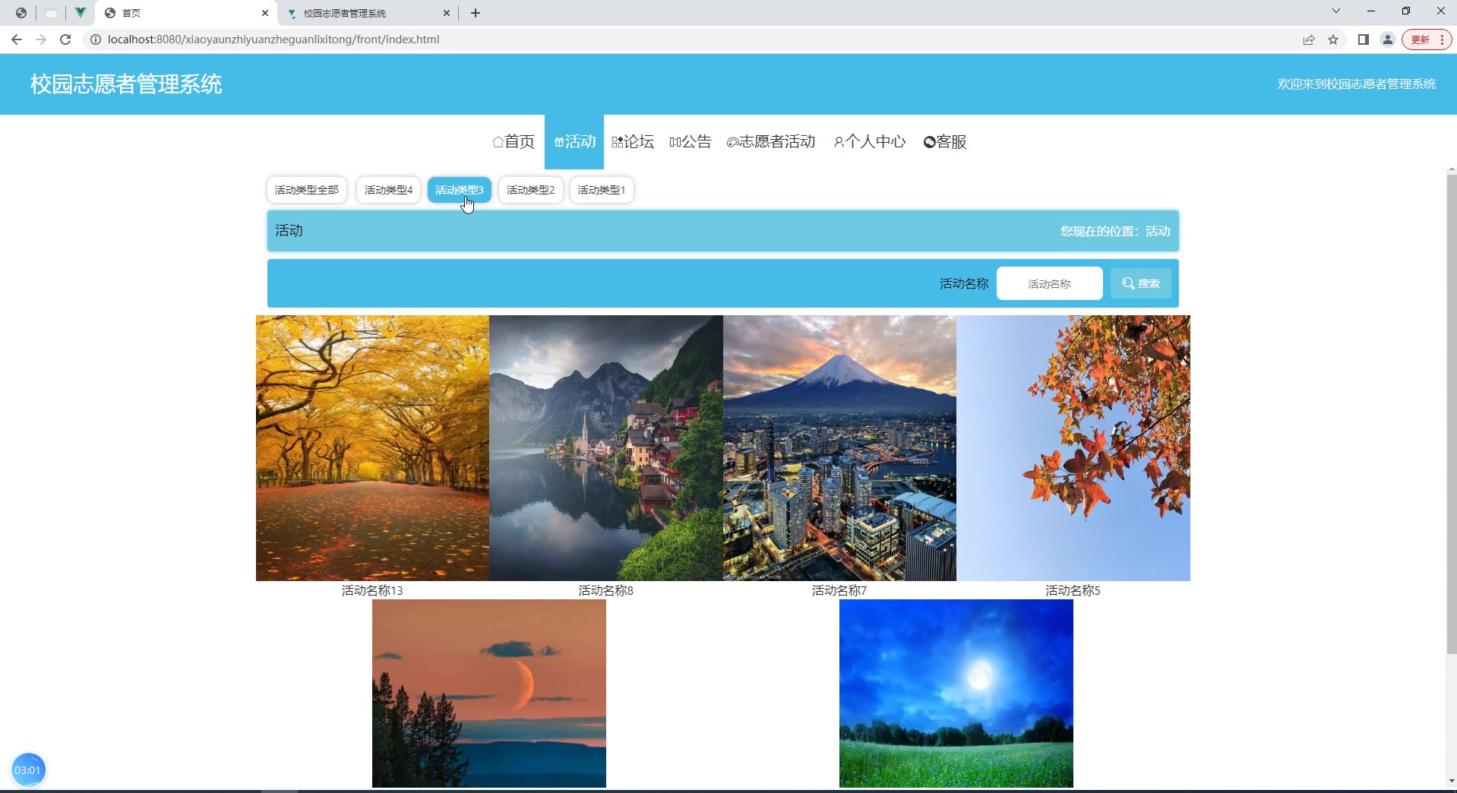Click the 校园志愿者管理系统 site title
This screenshot has width=1457, height=793.
126,84
